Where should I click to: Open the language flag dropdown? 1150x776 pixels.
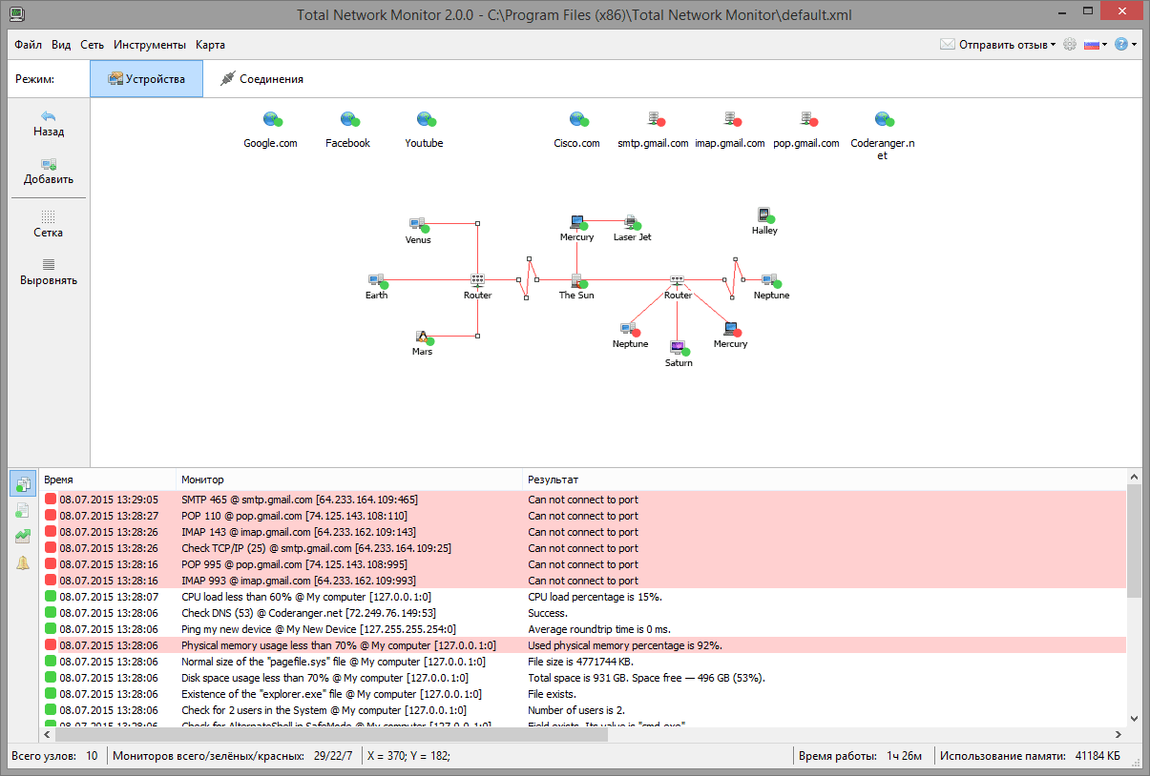[x=1097, y=44]
